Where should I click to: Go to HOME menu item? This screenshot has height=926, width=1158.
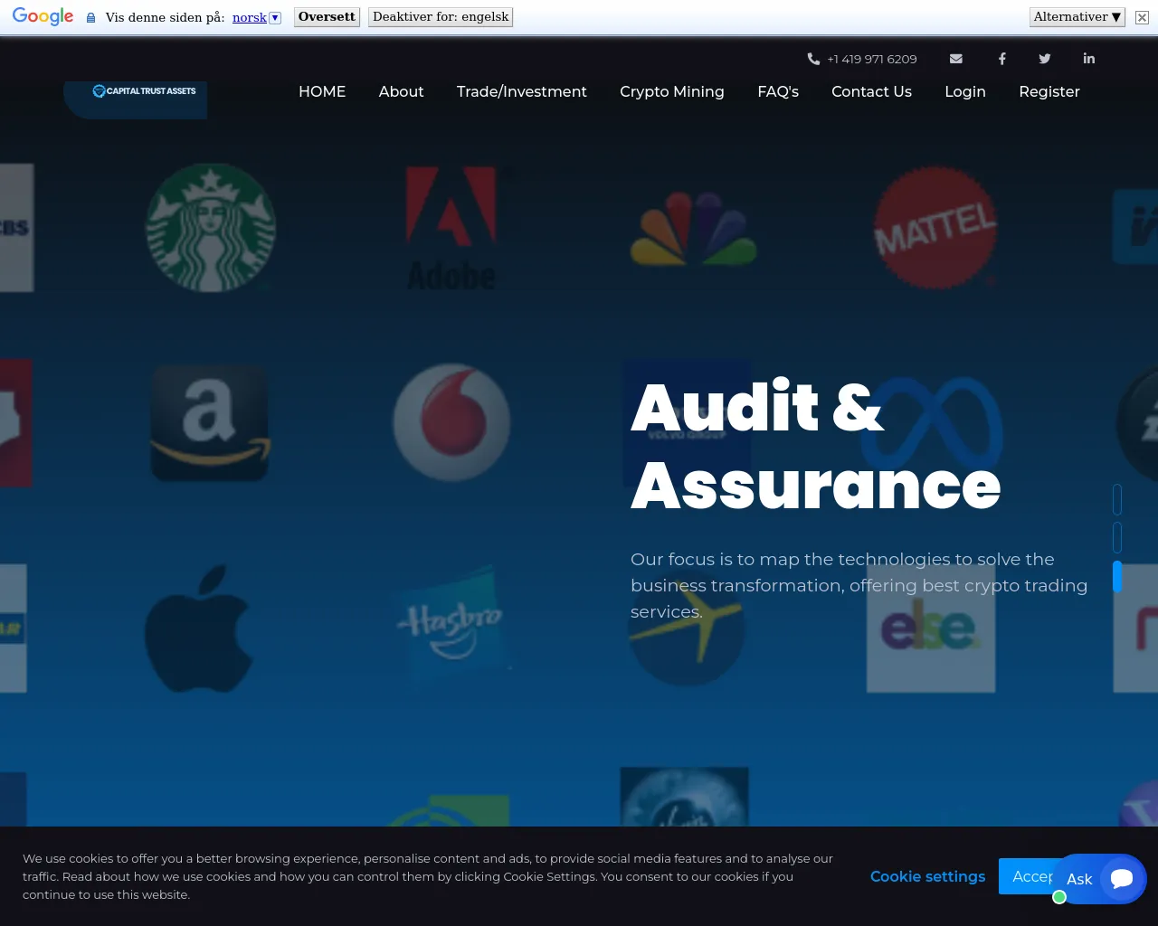pyautogui.click(x=322, y=91)
